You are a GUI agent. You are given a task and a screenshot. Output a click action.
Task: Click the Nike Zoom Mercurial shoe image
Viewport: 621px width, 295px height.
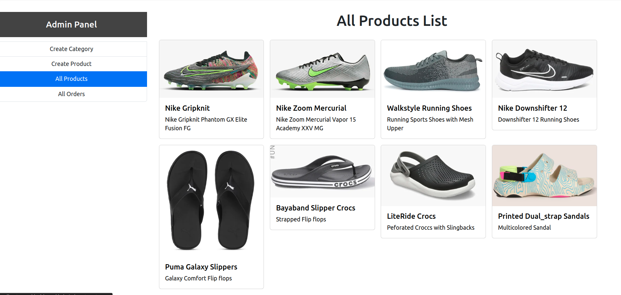pos(322,69)
